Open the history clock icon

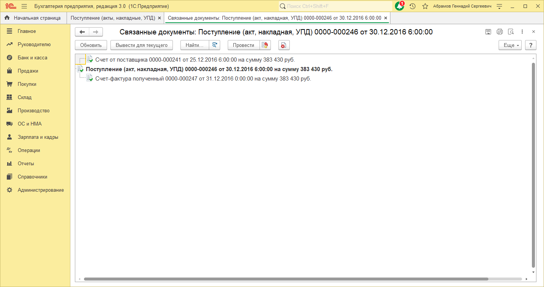coord(412,6)
